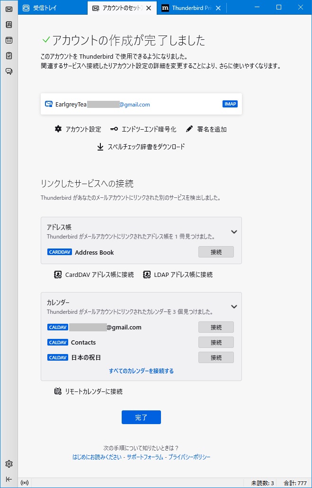
Task: Close the アカウントのセットアップ tab
Action: click(x=149, y=8)
